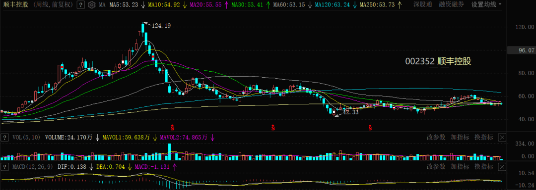
Task: Click the MAVOL1:59.638万 value
Action: pos(126,138)
